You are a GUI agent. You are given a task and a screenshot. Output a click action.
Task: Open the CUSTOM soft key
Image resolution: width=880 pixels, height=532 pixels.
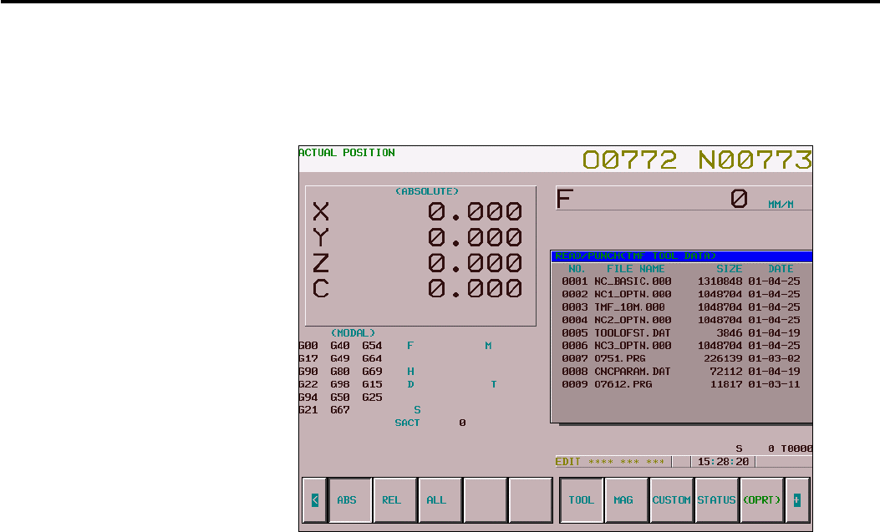point(672,500)
